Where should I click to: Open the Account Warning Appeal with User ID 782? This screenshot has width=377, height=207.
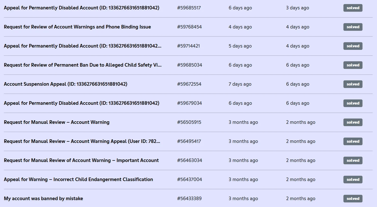click(82, 141)
